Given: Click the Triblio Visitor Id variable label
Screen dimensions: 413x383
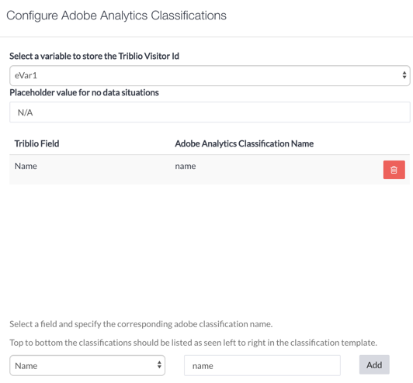Looking at the screenshot, I should [x=94, y=56].
